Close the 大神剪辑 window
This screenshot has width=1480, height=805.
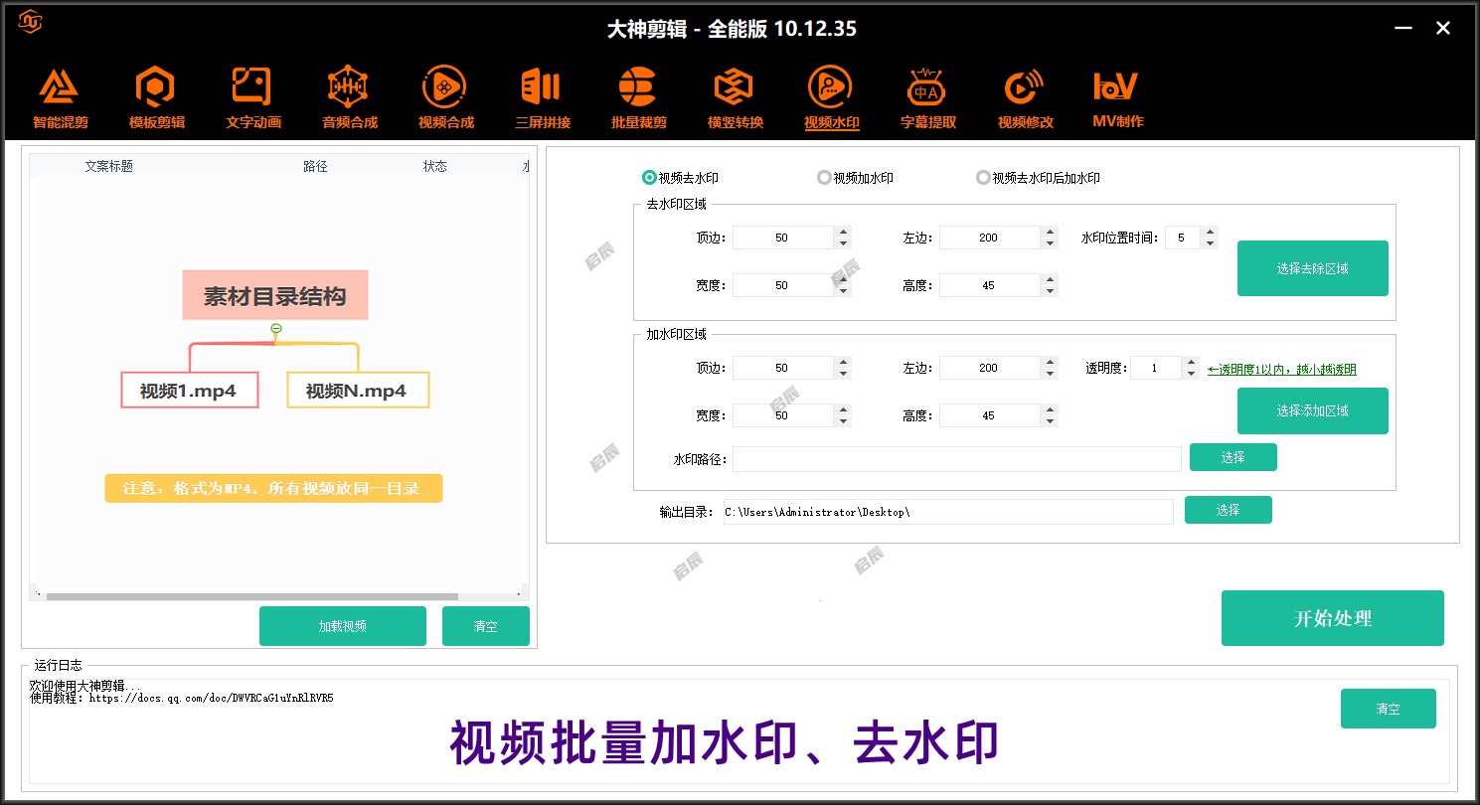pyautogui.click(x=1443, y=28)
